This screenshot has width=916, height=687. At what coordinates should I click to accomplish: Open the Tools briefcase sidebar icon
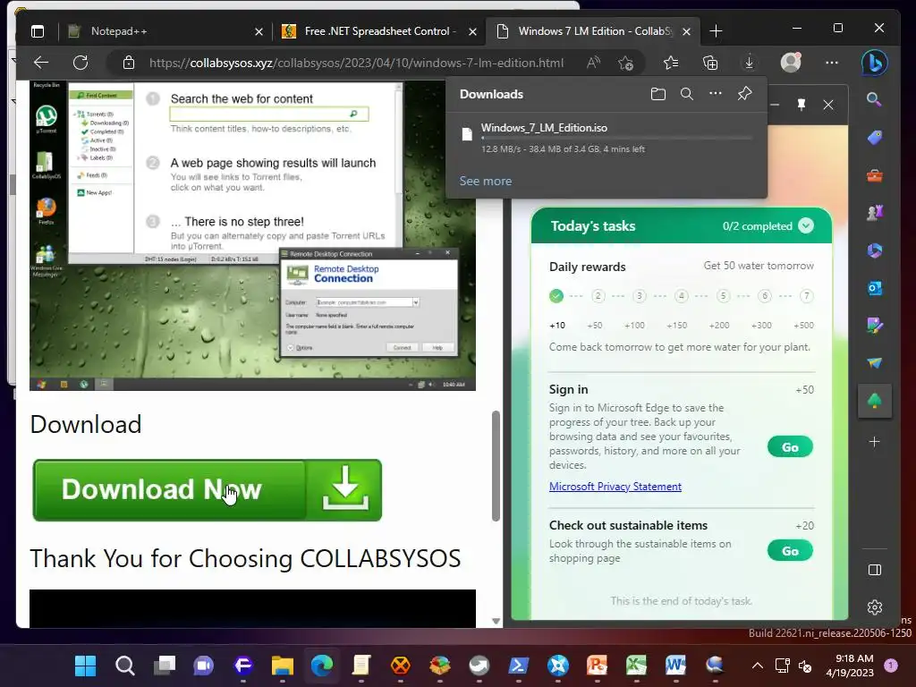[875, 175]
